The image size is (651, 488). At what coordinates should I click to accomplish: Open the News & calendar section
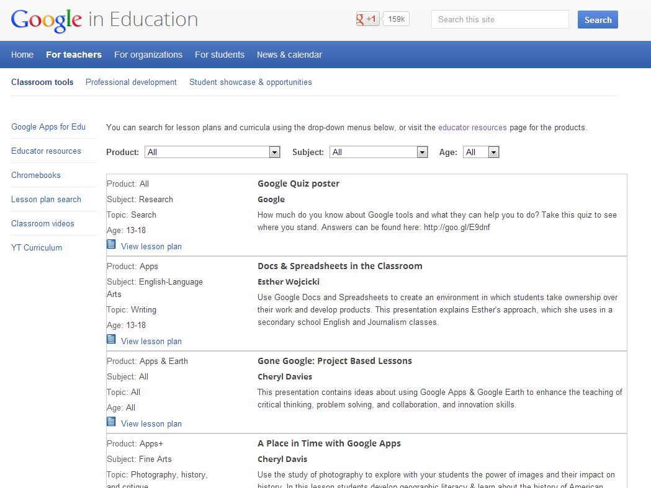click(x=289, y=55)
